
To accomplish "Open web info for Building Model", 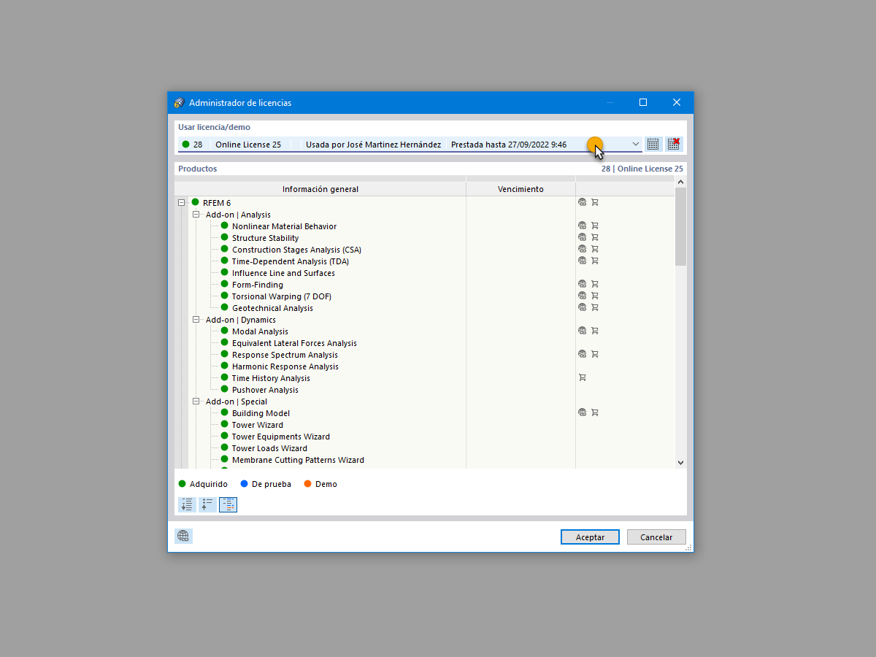I will 582,412.
